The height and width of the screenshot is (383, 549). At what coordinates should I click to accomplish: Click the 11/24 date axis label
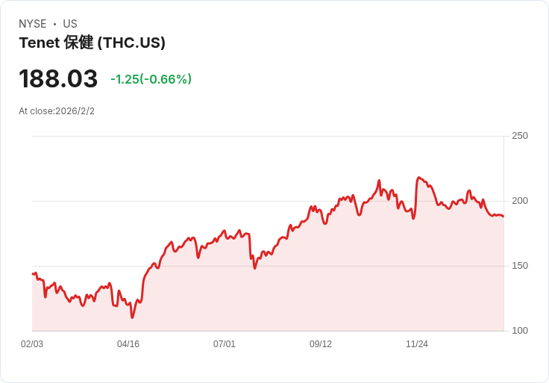[417, 344]
